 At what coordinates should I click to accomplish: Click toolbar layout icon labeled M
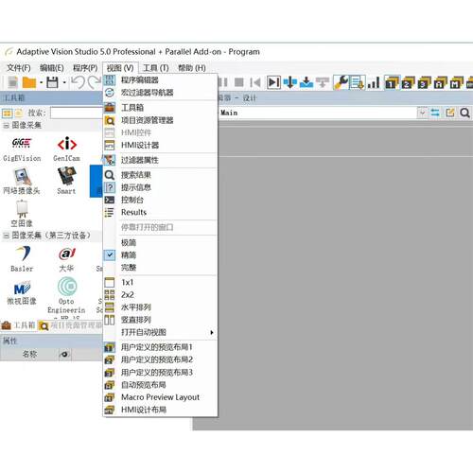coord(457,82)
